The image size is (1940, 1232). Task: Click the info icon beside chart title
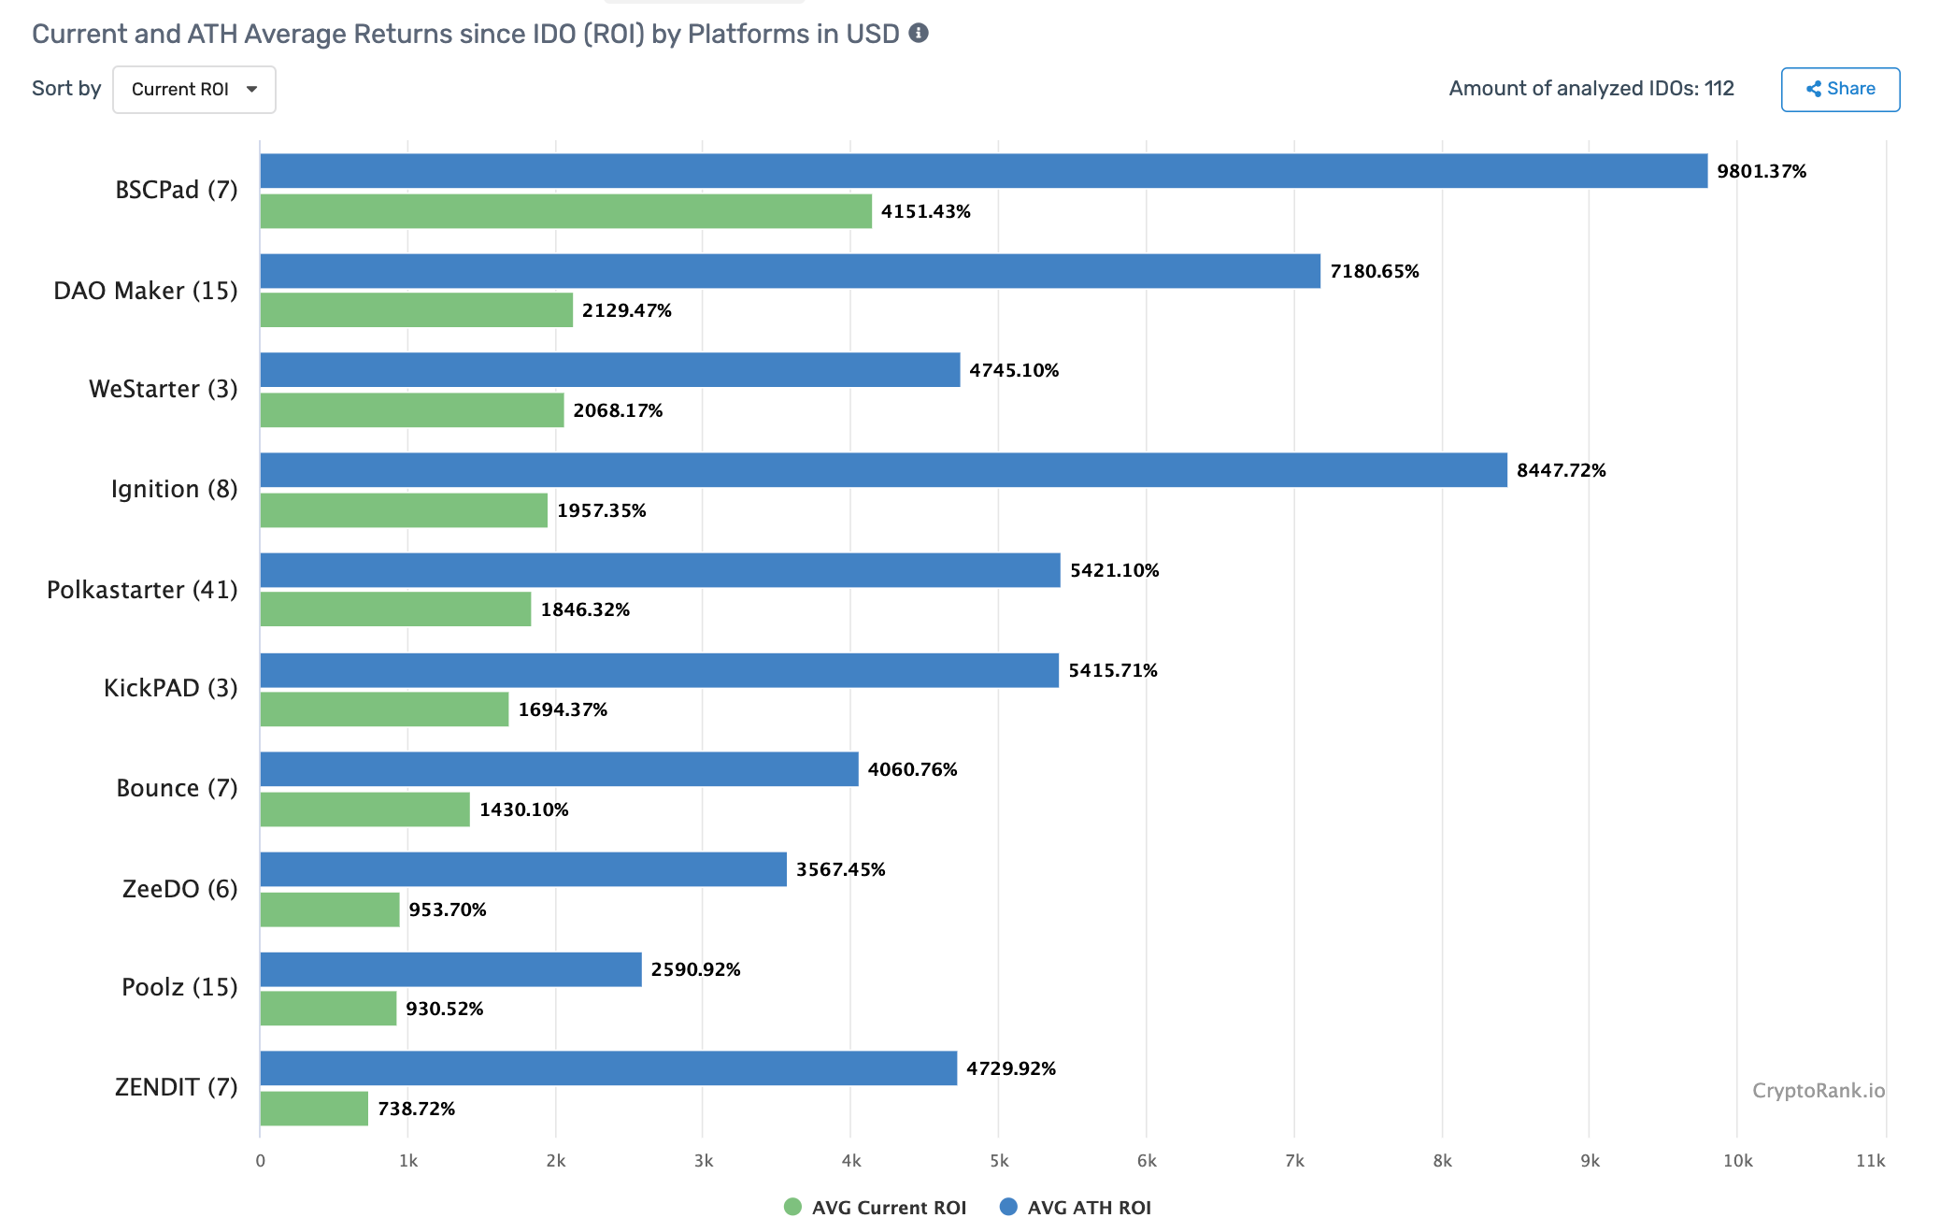point(919,33)
